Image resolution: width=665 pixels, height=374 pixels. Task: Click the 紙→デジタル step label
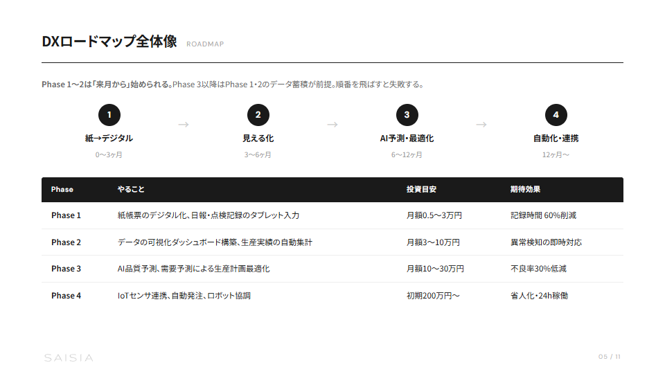click(109, 139)
